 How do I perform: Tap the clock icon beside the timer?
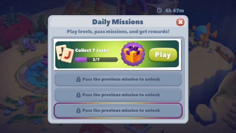159,11
